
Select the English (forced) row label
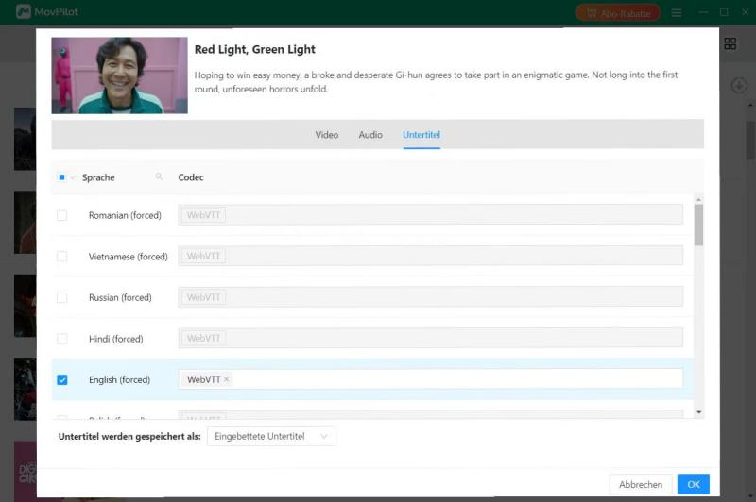pyautogui.click(x=120, y=379)
